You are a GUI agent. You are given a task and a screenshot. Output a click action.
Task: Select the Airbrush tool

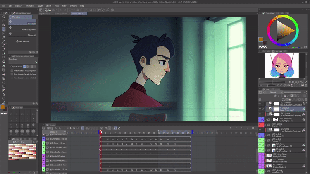(x=4, y=58)
